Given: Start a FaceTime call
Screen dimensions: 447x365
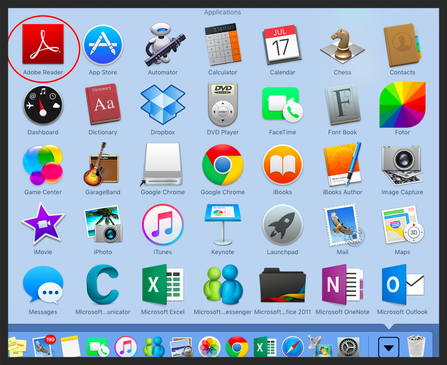Looking at the screenshot, I should click(283, 105).
